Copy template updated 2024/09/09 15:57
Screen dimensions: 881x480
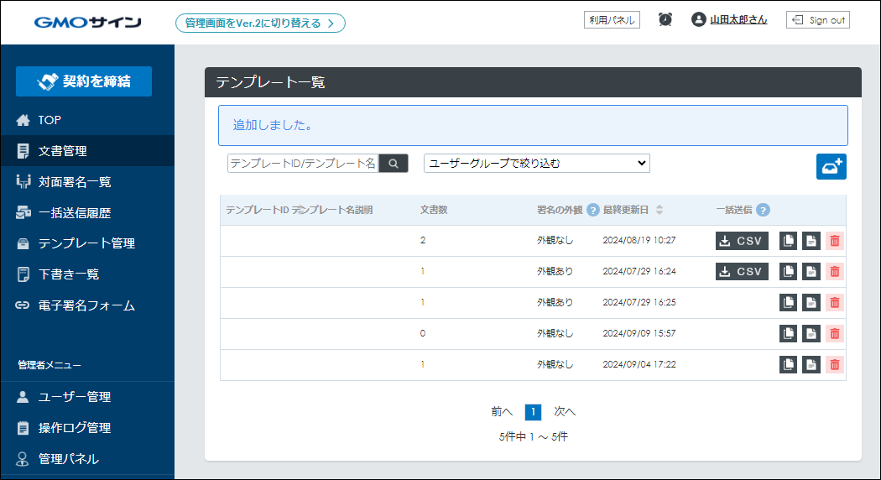pyautogui.click(x=789, y=333)
